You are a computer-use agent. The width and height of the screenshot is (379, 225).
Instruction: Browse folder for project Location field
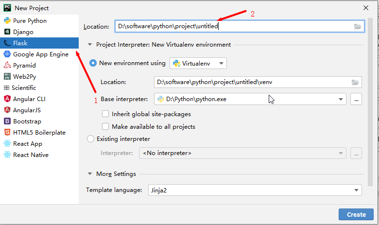click(358, 26)
